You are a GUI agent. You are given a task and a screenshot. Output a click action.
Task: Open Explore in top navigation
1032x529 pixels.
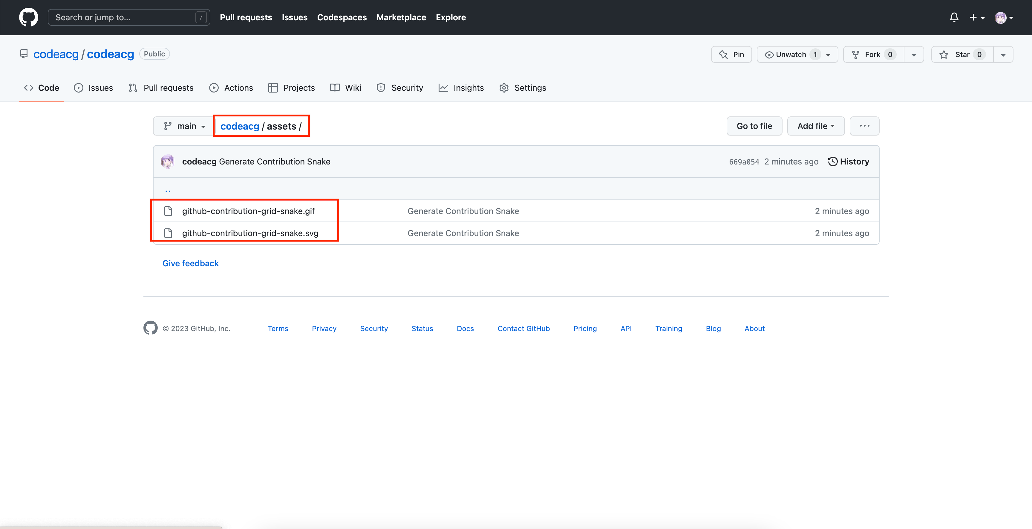coord(451,17)
